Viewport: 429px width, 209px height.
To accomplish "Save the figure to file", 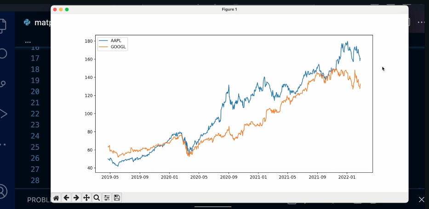I will tap(117, 198).
